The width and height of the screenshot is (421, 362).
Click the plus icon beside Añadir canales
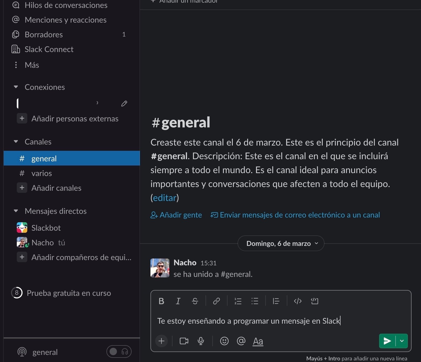[22, 188]
